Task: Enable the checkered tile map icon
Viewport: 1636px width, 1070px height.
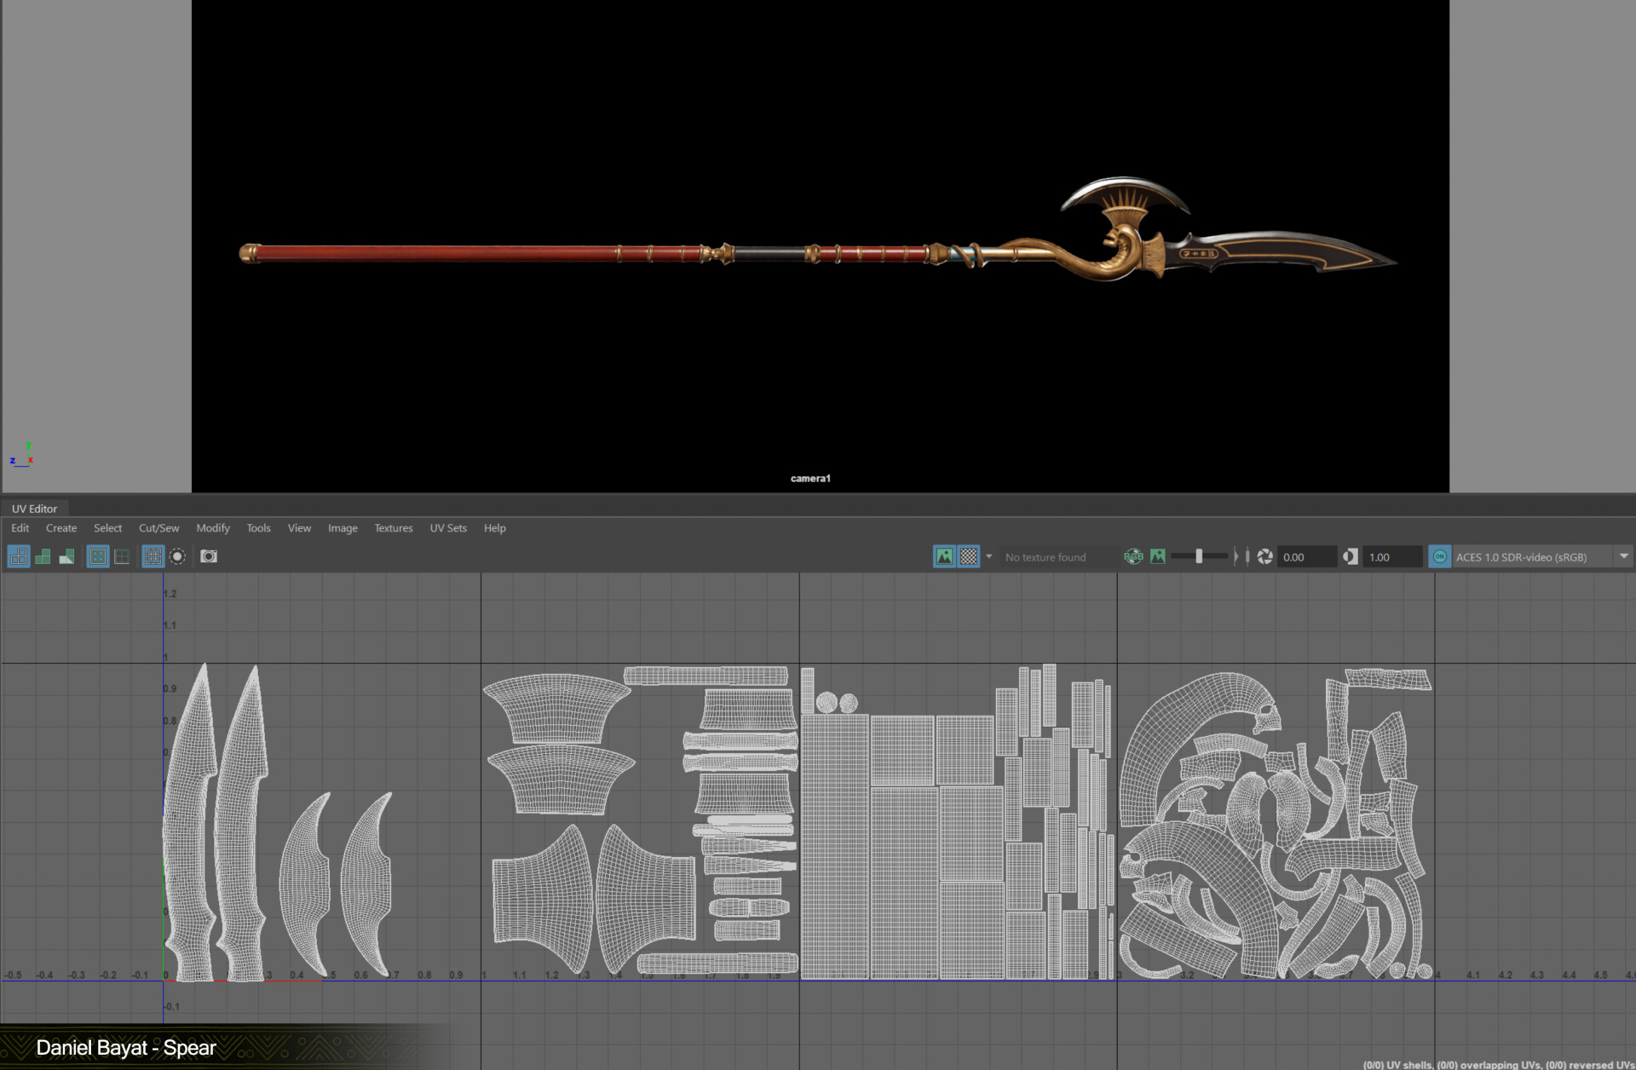Action: (969, 556)
